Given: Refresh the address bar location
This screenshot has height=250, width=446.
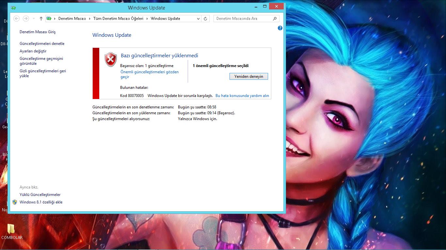Looking at the screenshot, I should (205, 19).
